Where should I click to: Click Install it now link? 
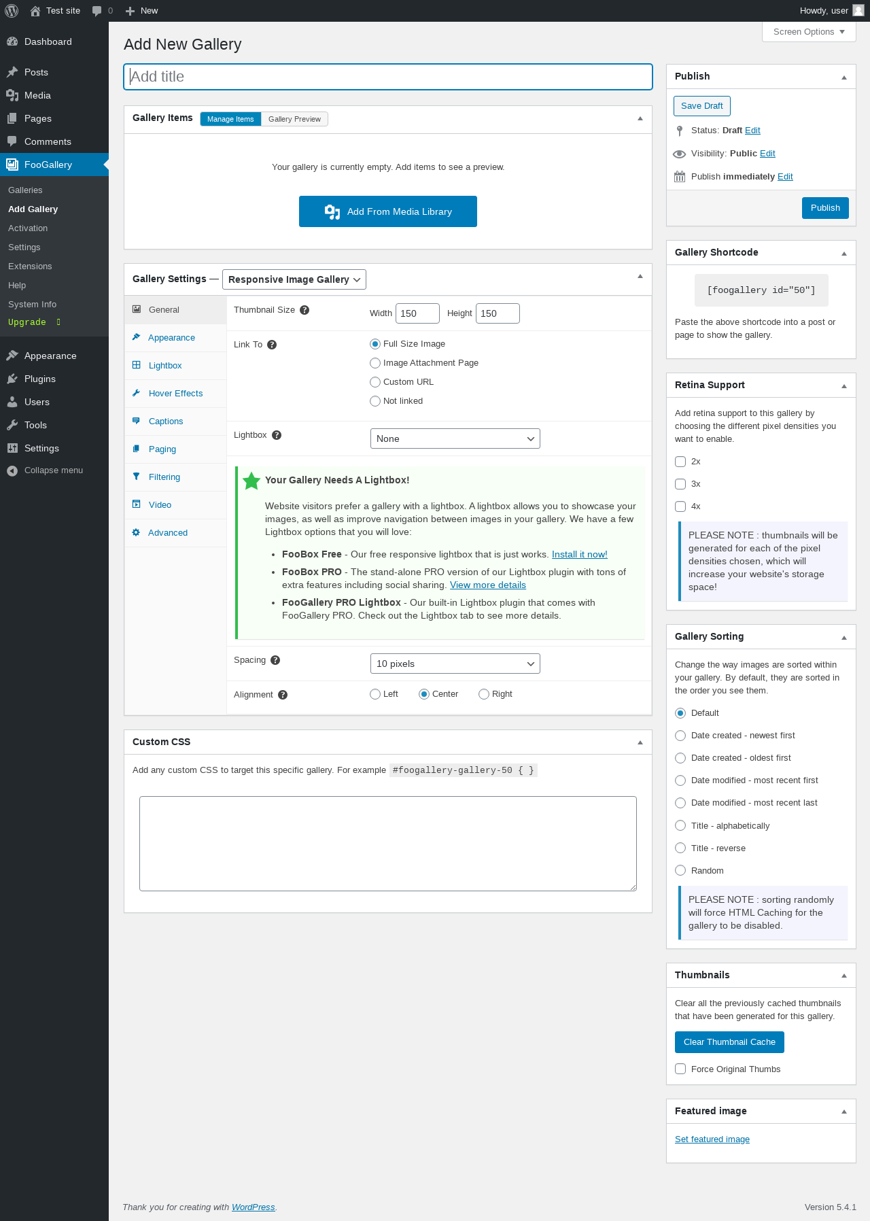pyautogui.click(x=580, y=554)
